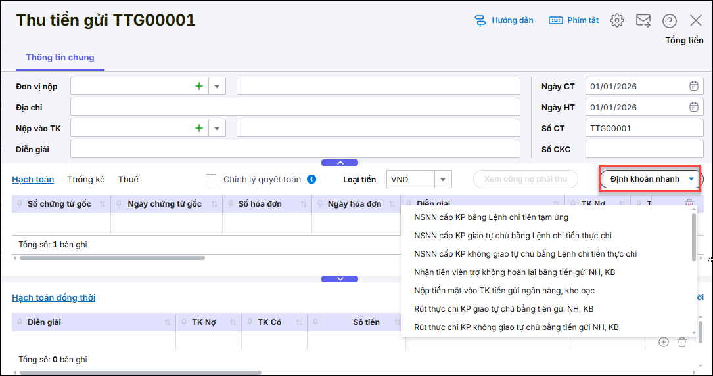Expand the Đơn vị nộp dropdown
713x376 pixels.
pos(217,86)
